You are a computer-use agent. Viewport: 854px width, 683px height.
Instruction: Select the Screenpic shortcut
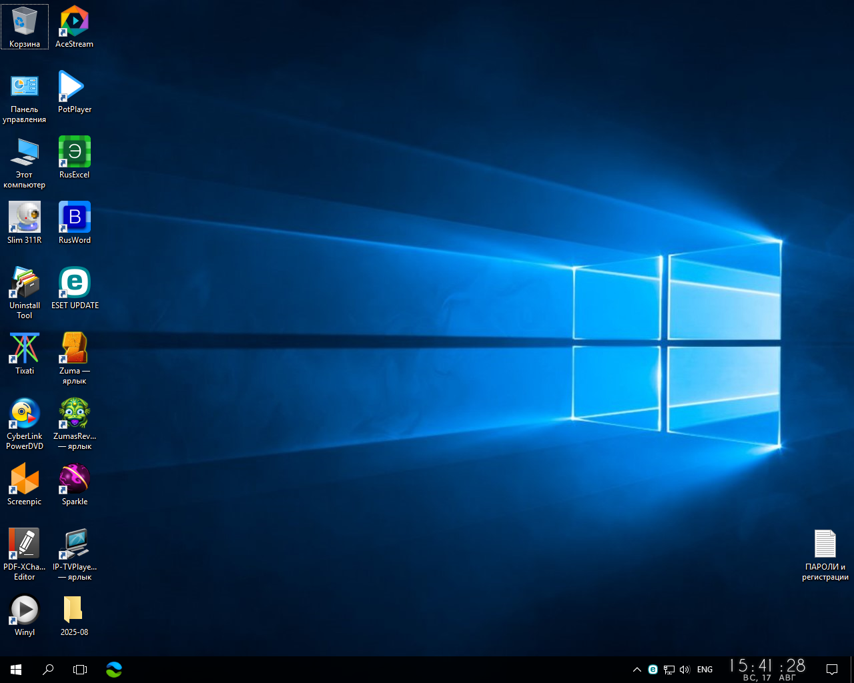point(25,484)
